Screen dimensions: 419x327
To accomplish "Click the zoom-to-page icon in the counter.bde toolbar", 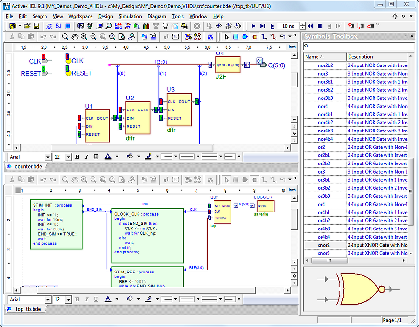I will tap(122, 36).
